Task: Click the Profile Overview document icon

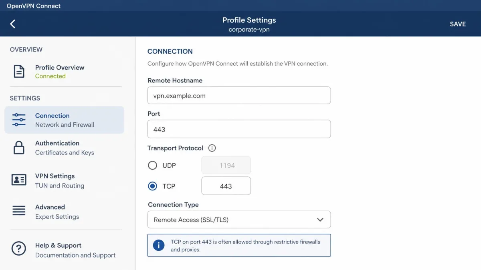Action: pyautogui.click(x=19, y=71)
